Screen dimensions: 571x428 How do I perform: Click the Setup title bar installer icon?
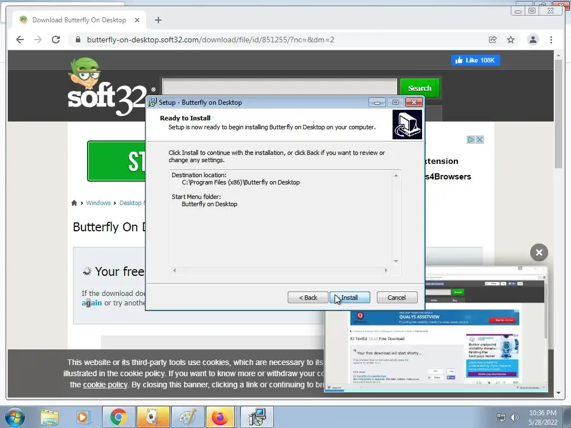tap(153, 103)
